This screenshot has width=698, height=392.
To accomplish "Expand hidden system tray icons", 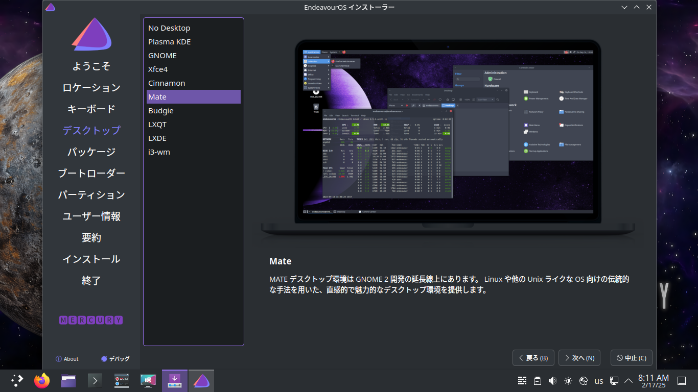I will (629, 381).
